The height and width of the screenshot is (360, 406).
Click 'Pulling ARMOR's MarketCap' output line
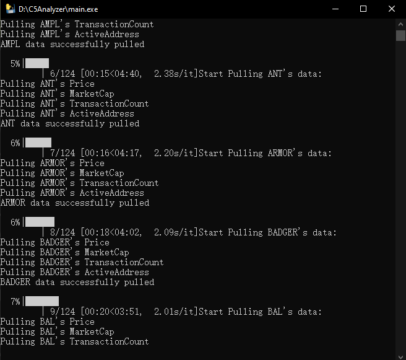[63, 173]
